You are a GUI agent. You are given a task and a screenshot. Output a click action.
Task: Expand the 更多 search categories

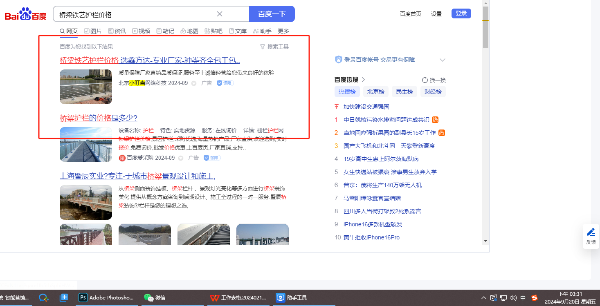(x=283, y=31)
